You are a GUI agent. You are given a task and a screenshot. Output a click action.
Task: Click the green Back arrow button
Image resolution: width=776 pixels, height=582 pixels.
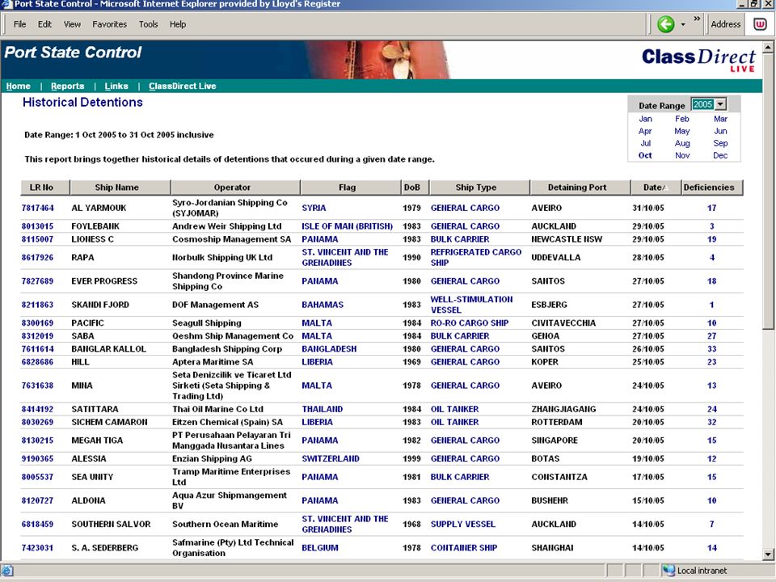pyautogui.click(x=665, y=23)
